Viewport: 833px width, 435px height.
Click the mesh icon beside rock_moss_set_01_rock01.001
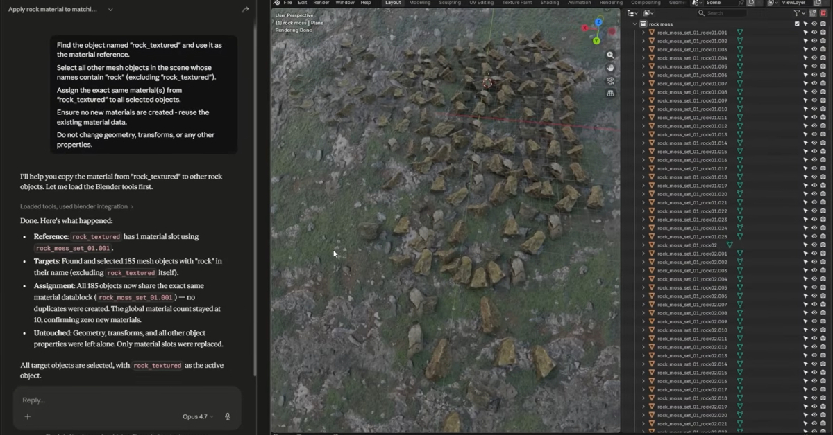click(x=739, y=33)
